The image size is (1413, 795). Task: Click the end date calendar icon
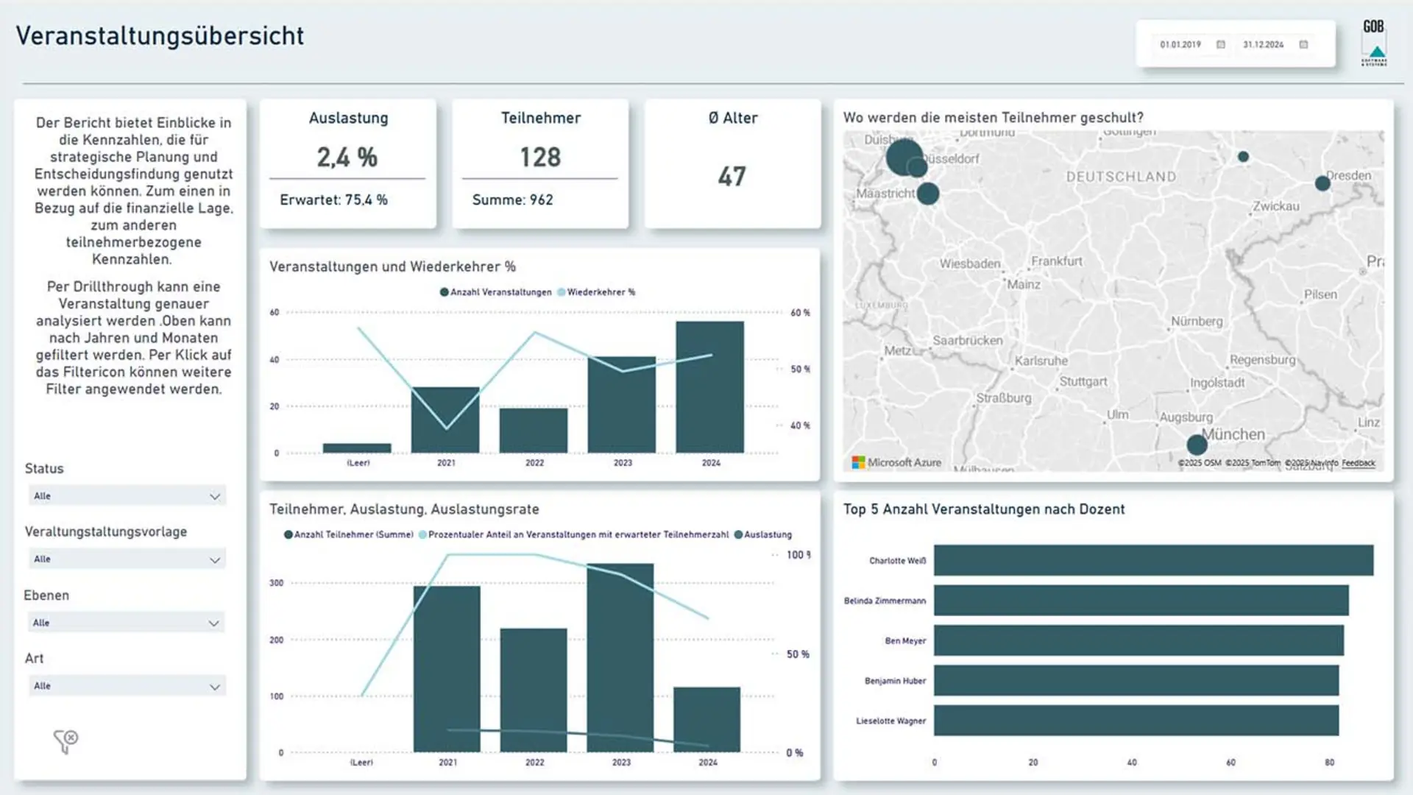pyautogui.click(x=1306, y=45)
